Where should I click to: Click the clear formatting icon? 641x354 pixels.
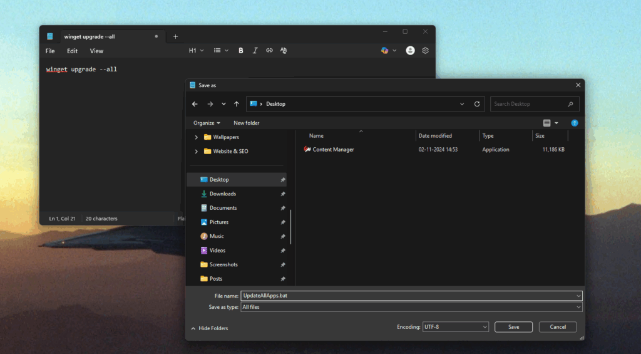pyautogui.click(x=284, y=51)
